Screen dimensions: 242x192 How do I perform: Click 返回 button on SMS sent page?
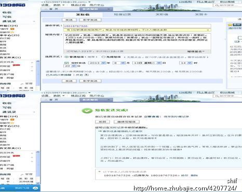[x=102, y=122]
